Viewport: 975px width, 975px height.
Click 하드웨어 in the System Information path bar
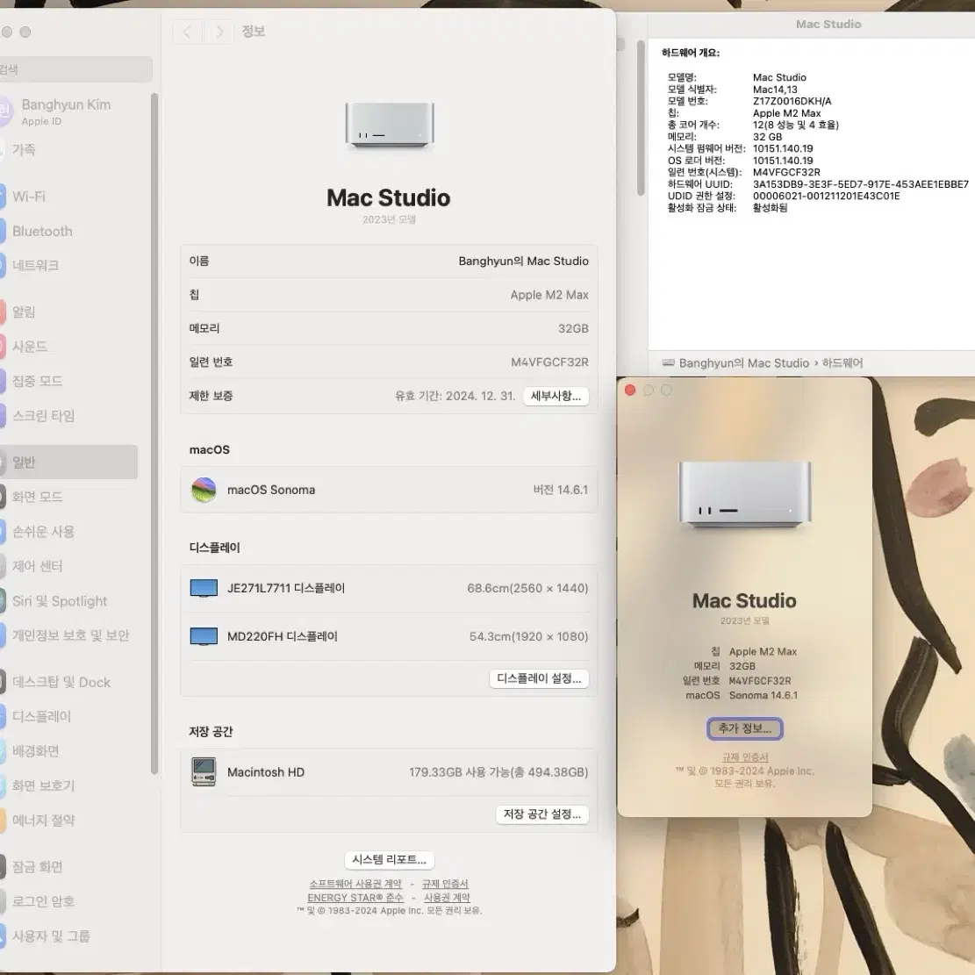pos(842,363)
